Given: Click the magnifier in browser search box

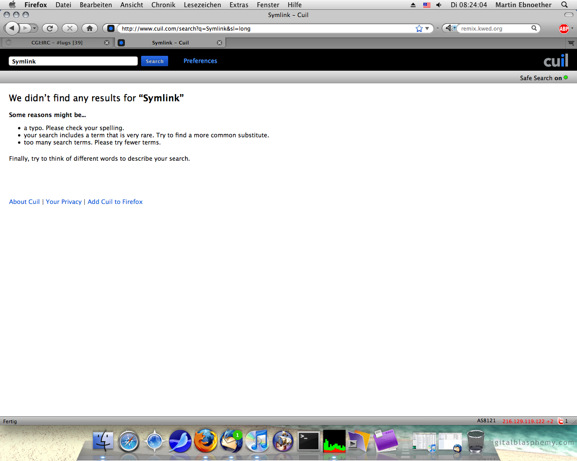Looking at the screenshot, I should tap(534, 28).
